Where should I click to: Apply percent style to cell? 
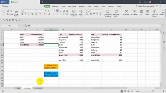click(91, 14)
